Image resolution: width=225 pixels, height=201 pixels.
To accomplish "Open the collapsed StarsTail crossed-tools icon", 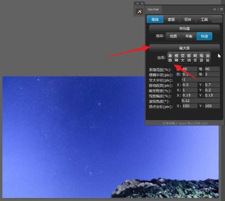I will pyautogui.click(x=139, y=12).
